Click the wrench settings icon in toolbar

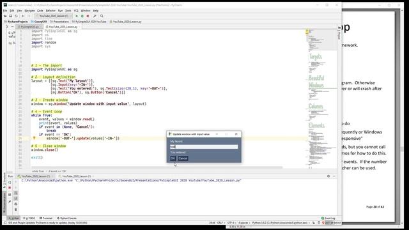coord(95,16)
